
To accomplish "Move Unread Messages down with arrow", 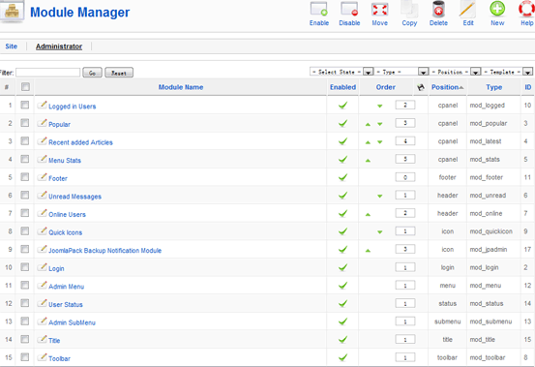I will coord(380,197).
